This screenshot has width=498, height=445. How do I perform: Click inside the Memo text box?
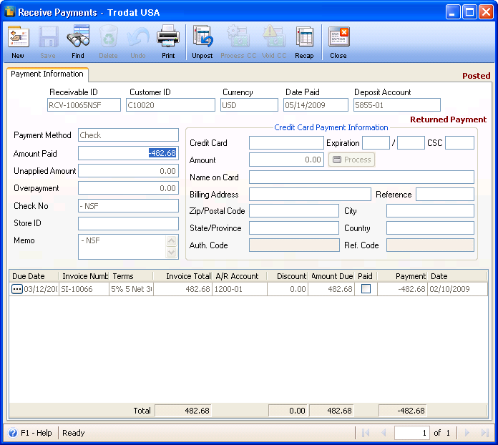pos(122,247)
